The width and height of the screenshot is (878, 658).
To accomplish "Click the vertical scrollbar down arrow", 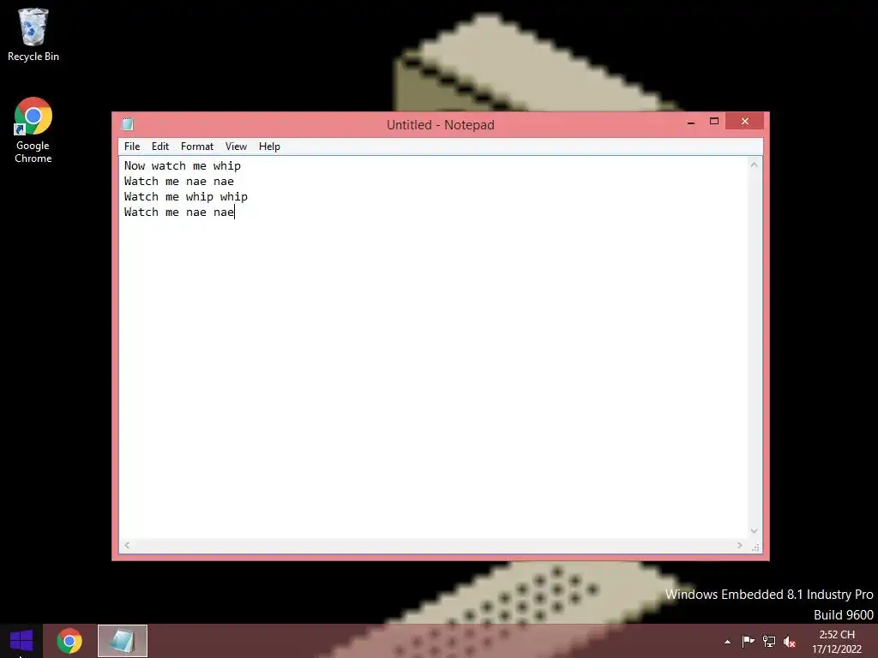I will [755, 531].
